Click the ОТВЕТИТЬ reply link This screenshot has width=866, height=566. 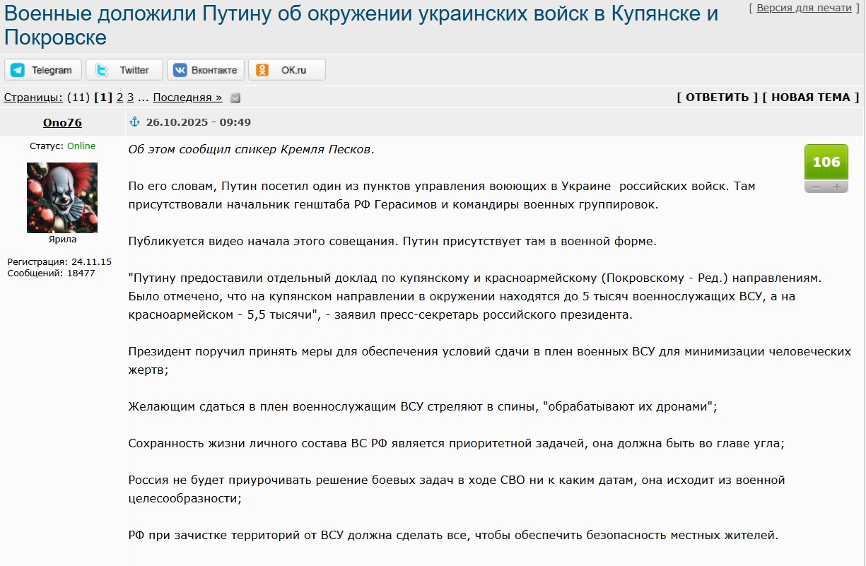717,98
